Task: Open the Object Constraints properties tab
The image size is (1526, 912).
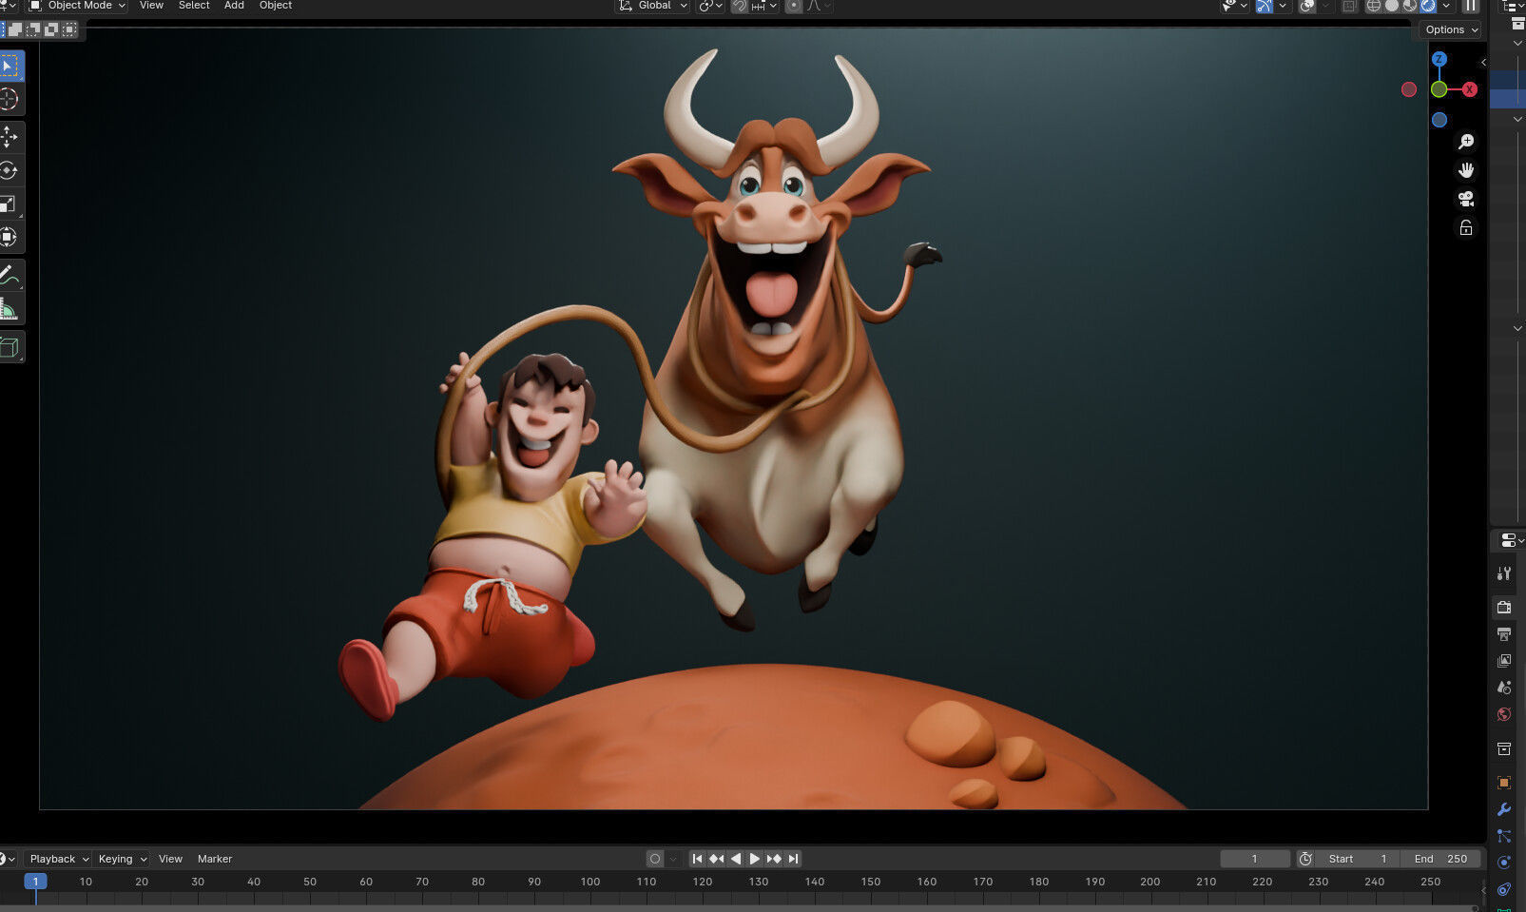Action: pyautogui.click(x=1504, y=889)
